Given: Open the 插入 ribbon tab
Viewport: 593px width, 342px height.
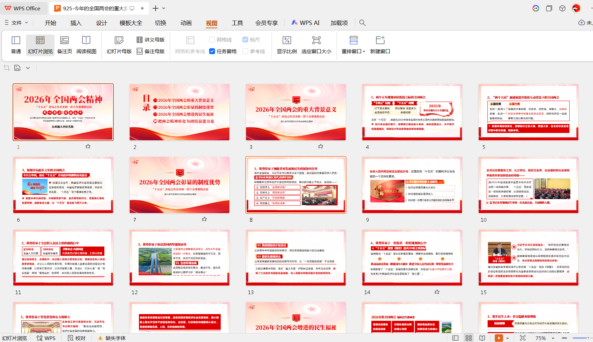Looking at the screenshot, I should pyautogui.click(x=76, y=23).
